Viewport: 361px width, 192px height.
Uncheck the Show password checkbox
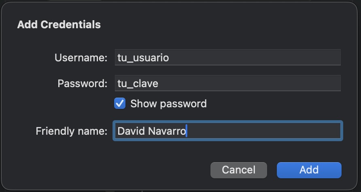tap(120, 104)
